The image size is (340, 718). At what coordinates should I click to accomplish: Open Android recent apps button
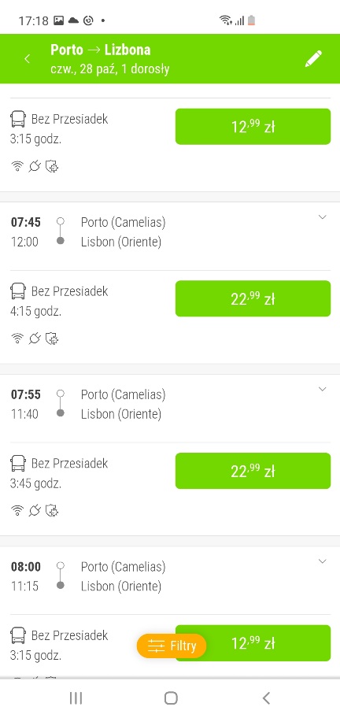point(76,698)
